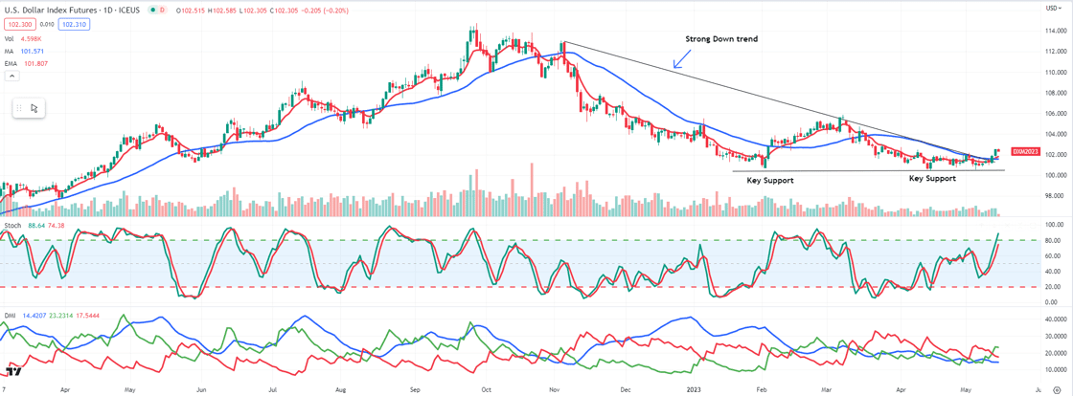Click the red D delayed-data badge
Image resolution: width=1073 pixels, height=396 pixels.
pyautogui.click(x=164, y=11)
